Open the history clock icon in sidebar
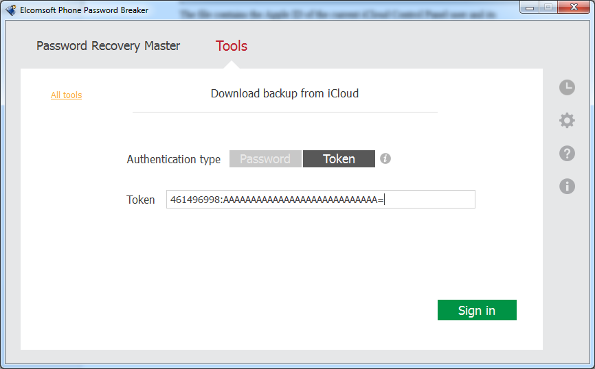595x369 pixels. pyautogui.click(x=567, y=88)
